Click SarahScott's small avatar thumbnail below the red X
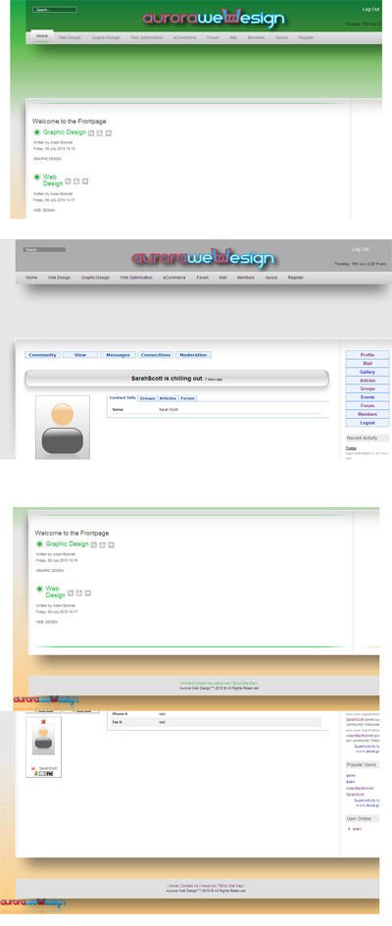The image size is (392, 926). pos(44,742)
